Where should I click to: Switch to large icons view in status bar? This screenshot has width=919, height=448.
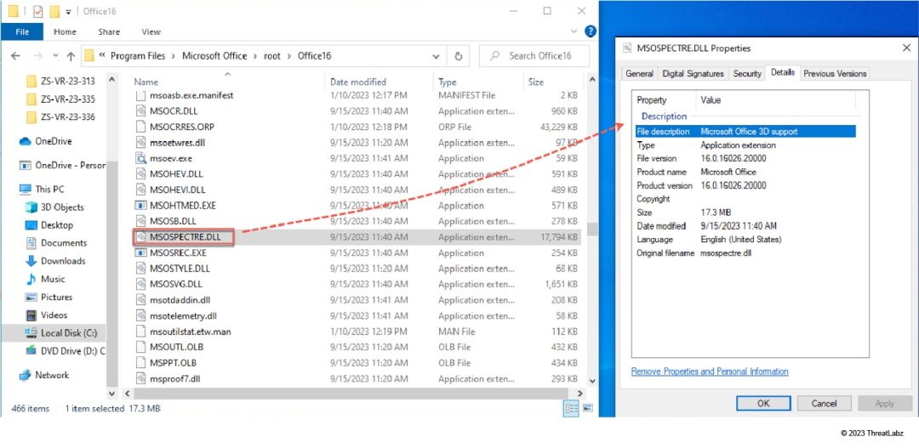click(587, 409)
